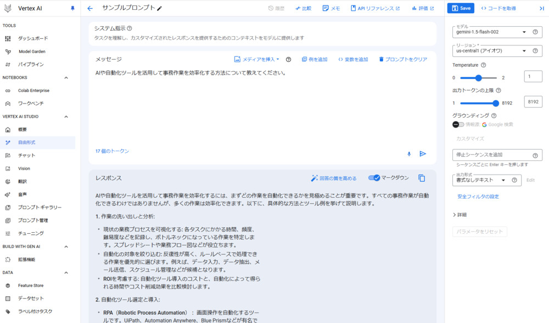The height and width of the screenshot is (323, 549).
Task: Open the 履歴 history button
Action: point(276,8)
